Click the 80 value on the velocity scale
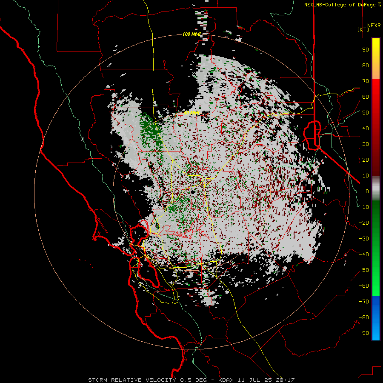The image size is (383, 383). click(x=366, y=65)
